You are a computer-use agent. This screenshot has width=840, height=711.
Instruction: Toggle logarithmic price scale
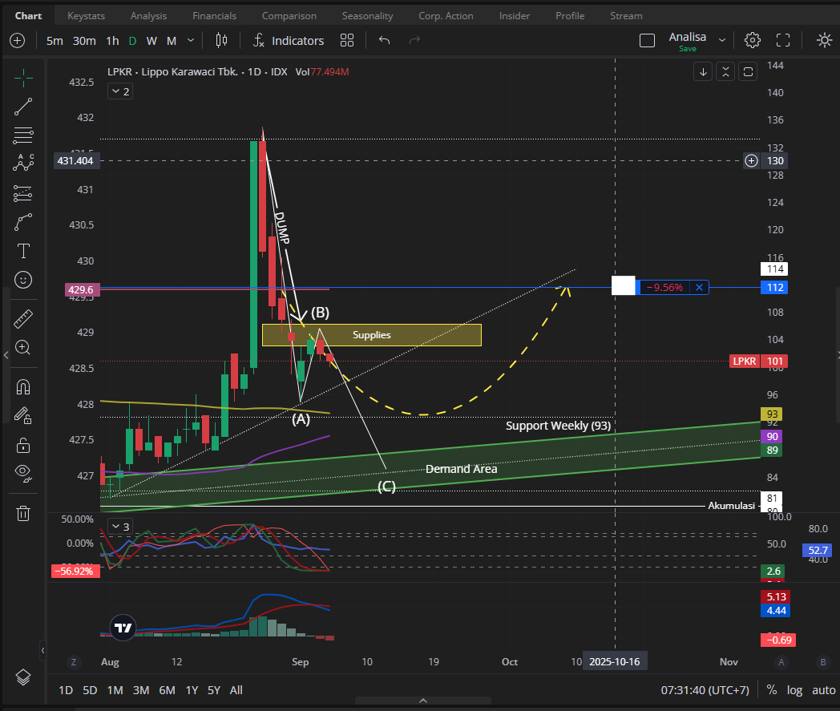[x=794, y=690]
